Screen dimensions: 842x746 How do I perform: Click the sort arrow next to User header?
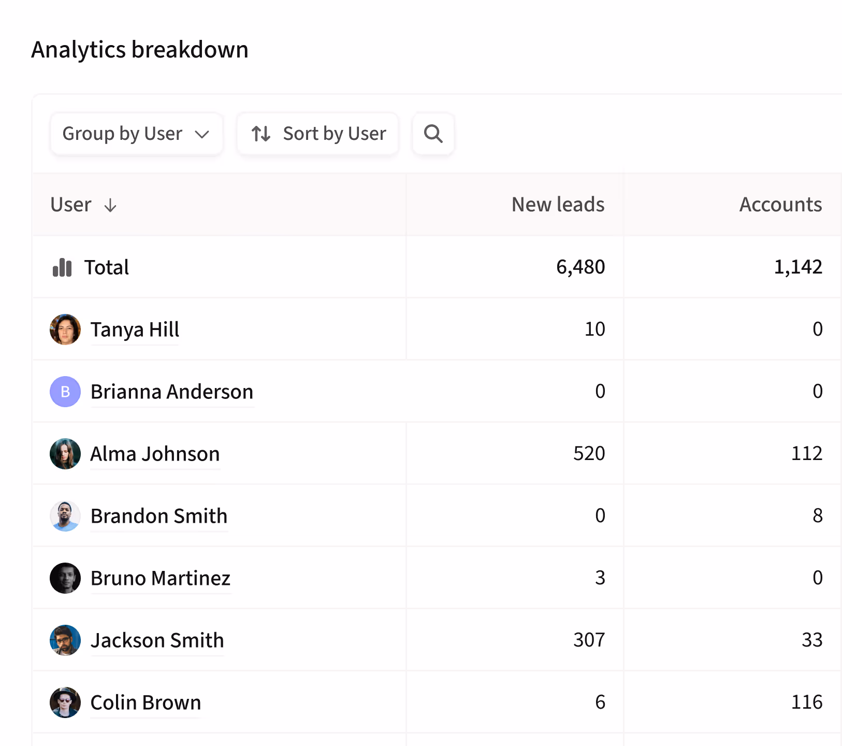click(110, 206)
